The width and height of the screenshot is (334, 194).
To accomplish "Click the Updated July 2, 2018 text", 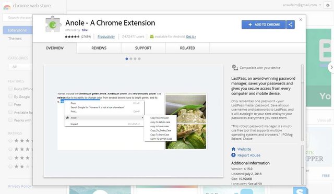I will (x=246, y=174).
